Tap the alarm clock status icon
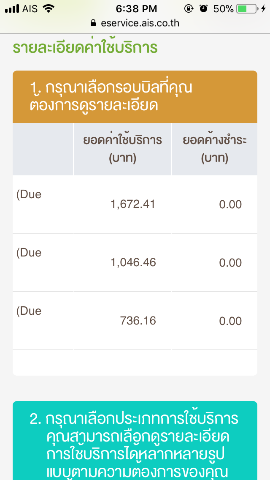The width and height of the screenshot is (270, 480). 204,8
